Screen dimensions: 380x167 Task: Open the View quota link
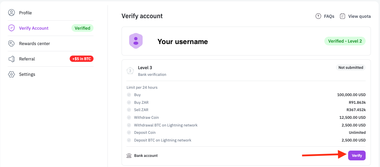point(359,16)
